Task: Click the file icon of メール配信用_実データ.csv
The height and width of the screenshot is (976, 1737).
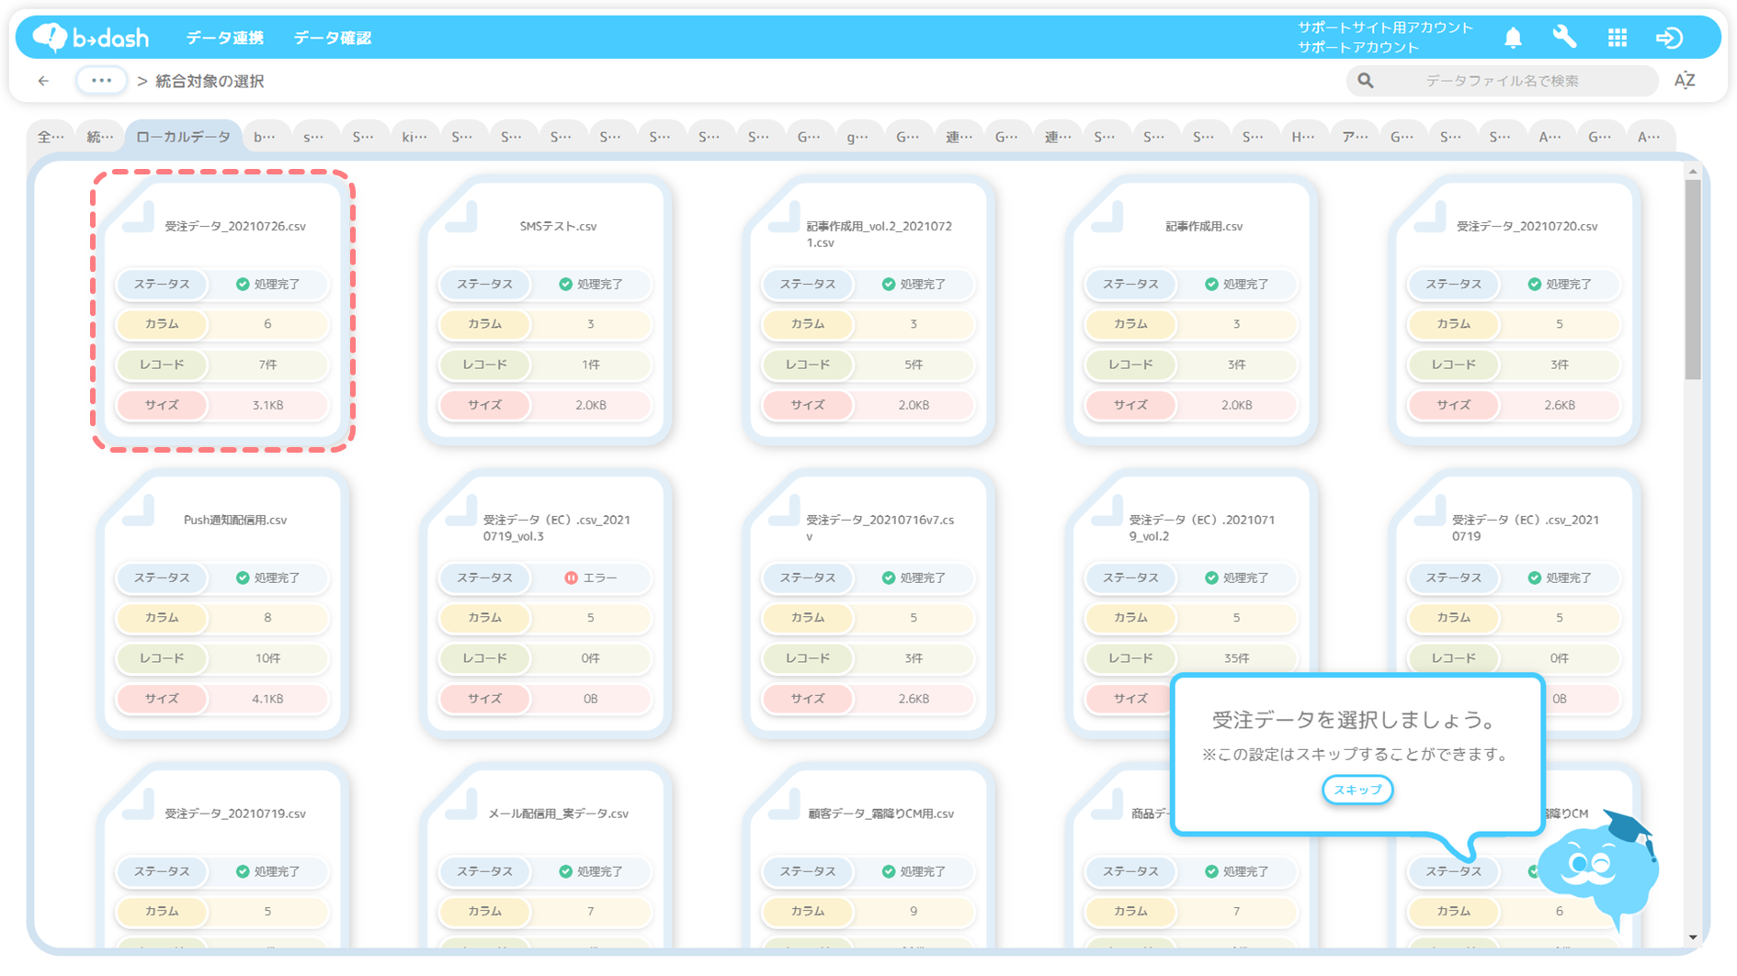Action: 461,805
